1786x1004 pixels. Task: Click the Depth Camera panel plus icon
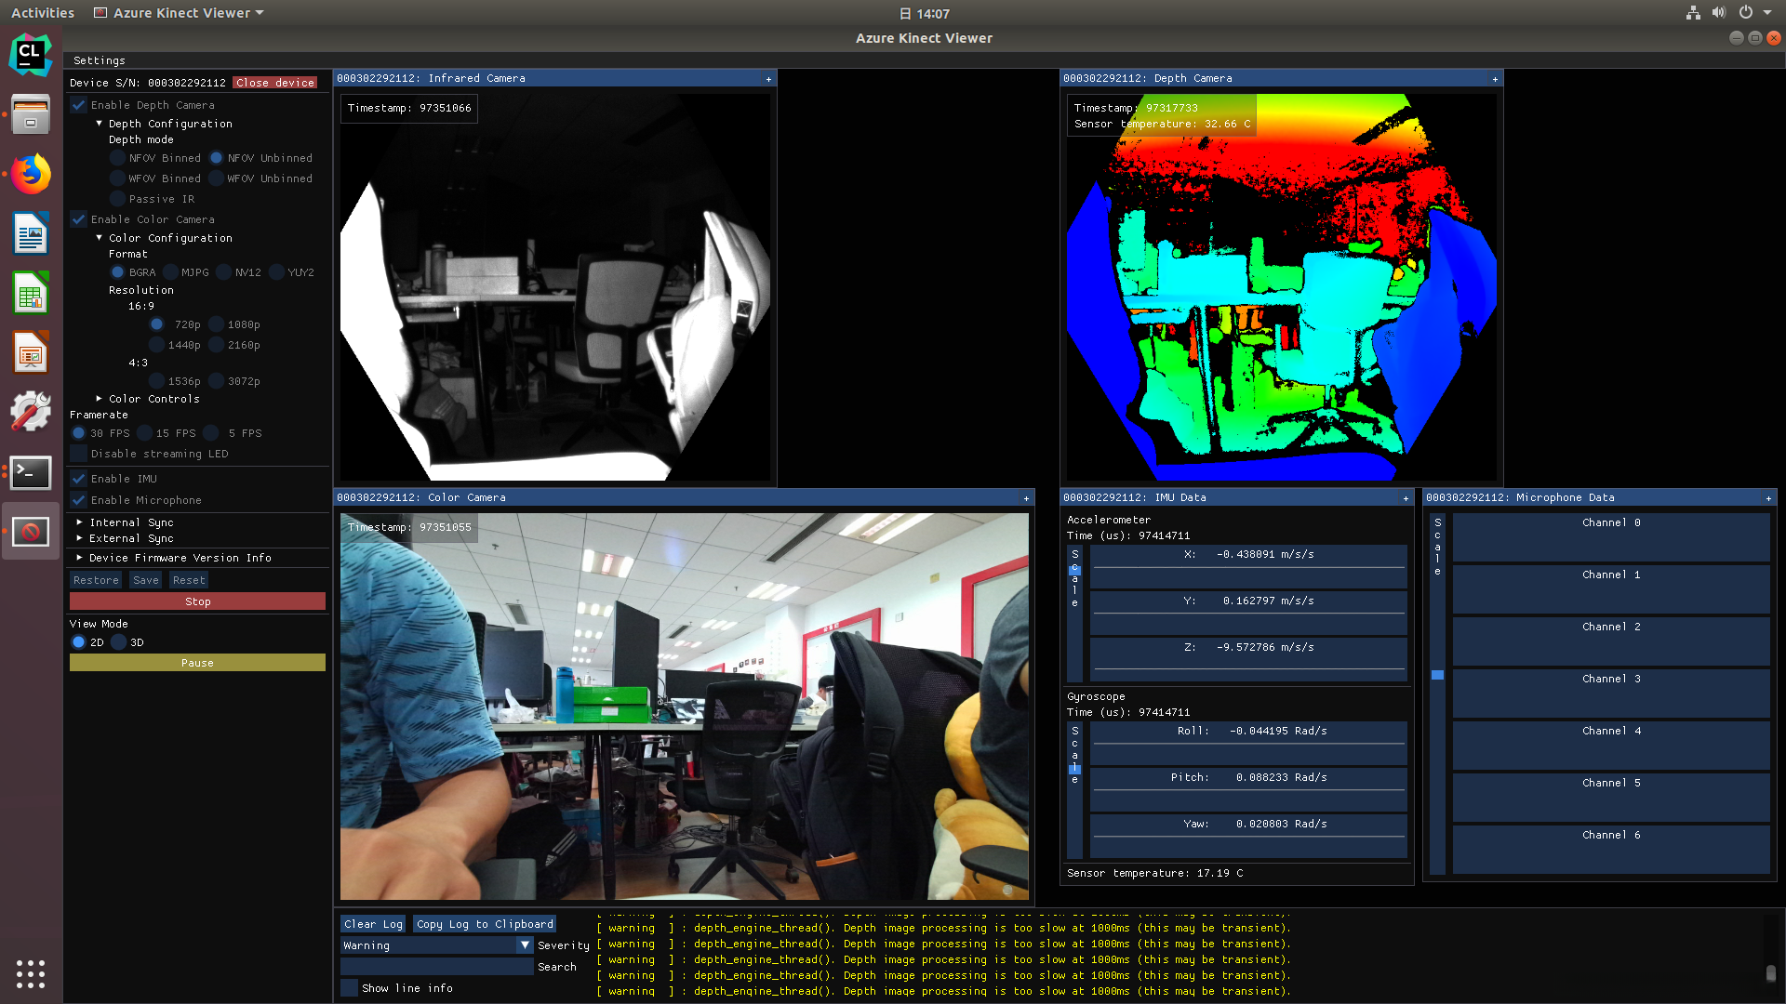pyautogui.click(x=1495, y=79)
